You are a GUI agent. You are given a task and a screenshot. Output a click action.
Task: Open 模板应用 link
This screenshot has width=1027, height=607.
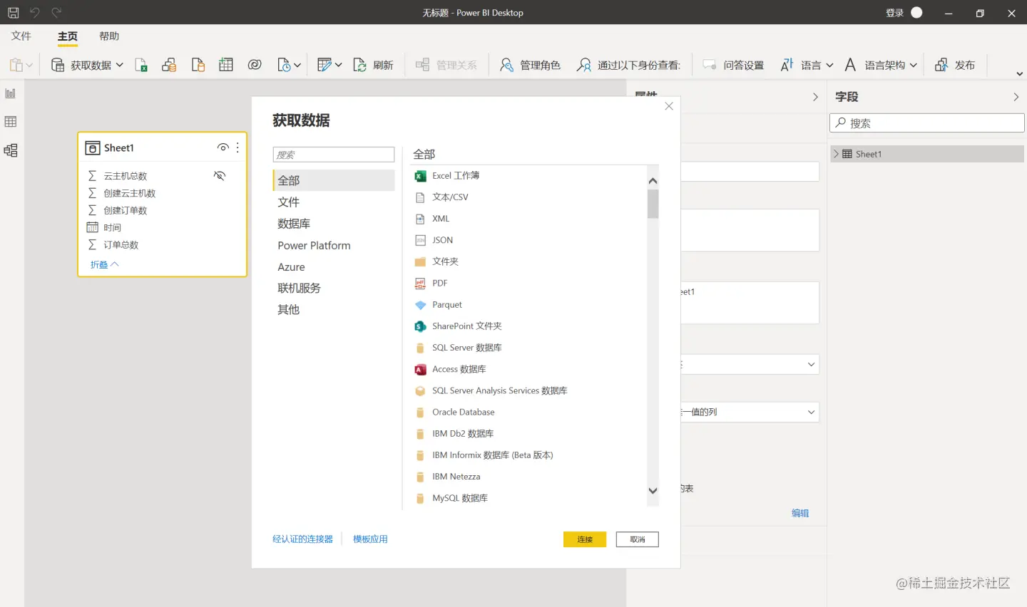tap(370, 539)
